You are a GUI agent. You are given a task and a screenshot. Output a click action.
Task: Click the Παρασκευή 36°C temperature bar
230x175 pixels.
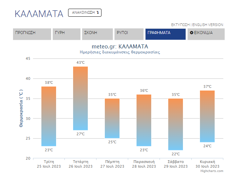144,120
